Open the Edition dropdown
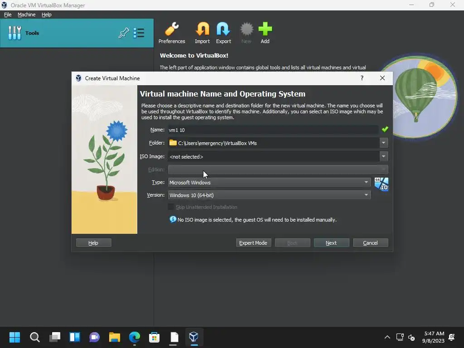The image size is (464, 348). [278, 169]
